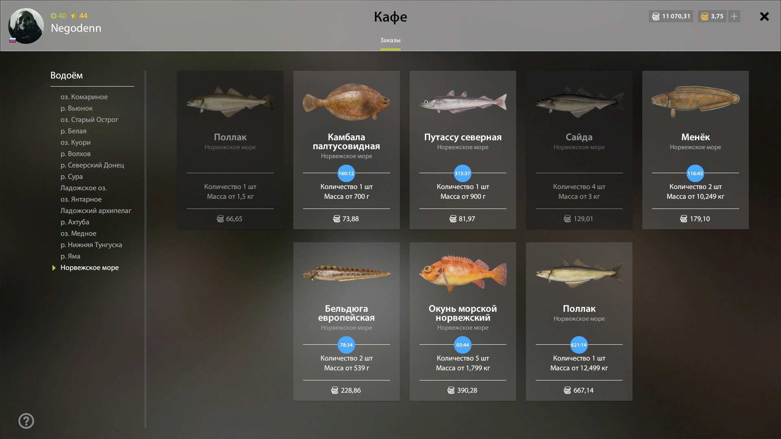Select оз. Комариное in the water list

tap(84, 97)
